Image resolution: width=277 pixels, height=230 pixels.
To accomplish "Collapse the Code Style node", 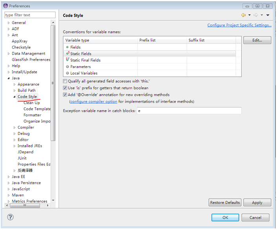I will [x=15, y=97].
